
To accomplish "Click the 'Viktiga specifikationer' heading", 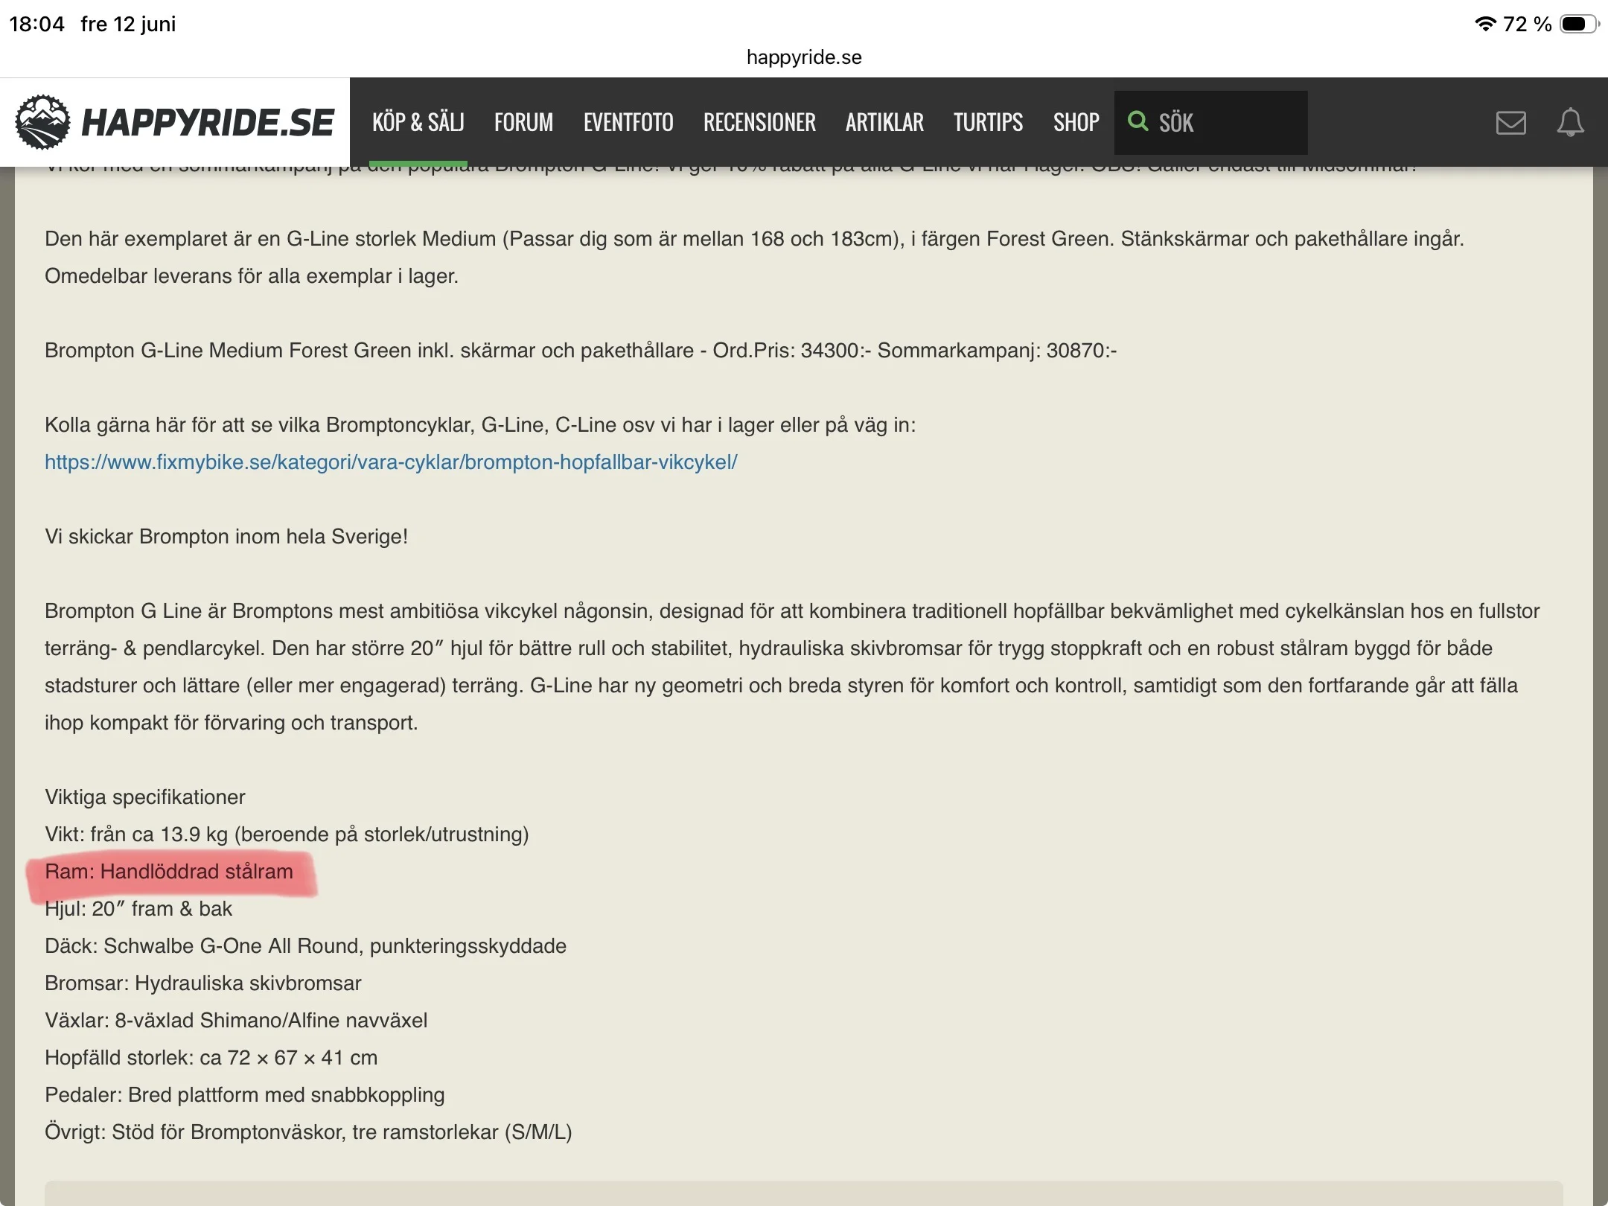I will (145, 797).
